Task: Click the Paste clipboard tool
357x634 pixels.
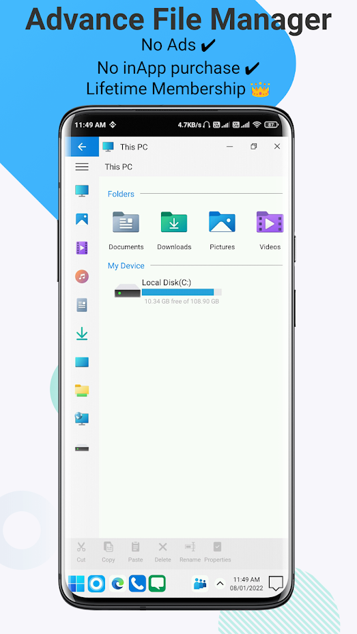Action: (135, 552)
